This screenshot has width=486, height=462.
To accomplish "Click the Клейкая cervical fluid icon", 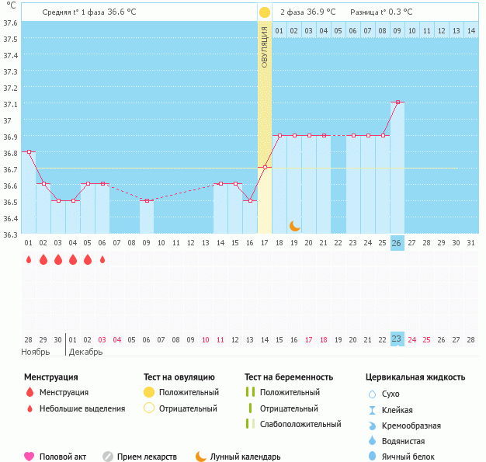I will coord(373,410).
